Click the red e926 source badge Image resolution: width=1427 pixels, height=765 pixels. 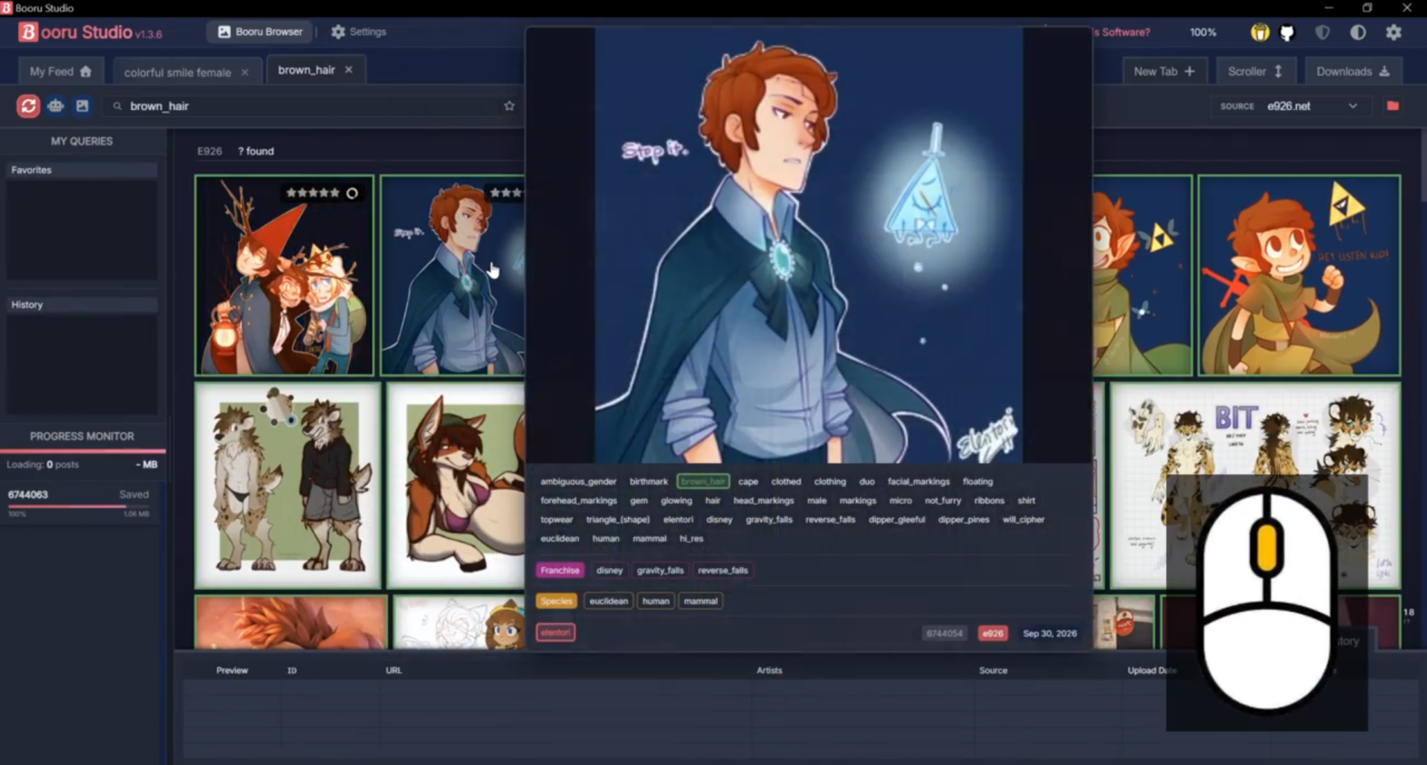(993, 633)
